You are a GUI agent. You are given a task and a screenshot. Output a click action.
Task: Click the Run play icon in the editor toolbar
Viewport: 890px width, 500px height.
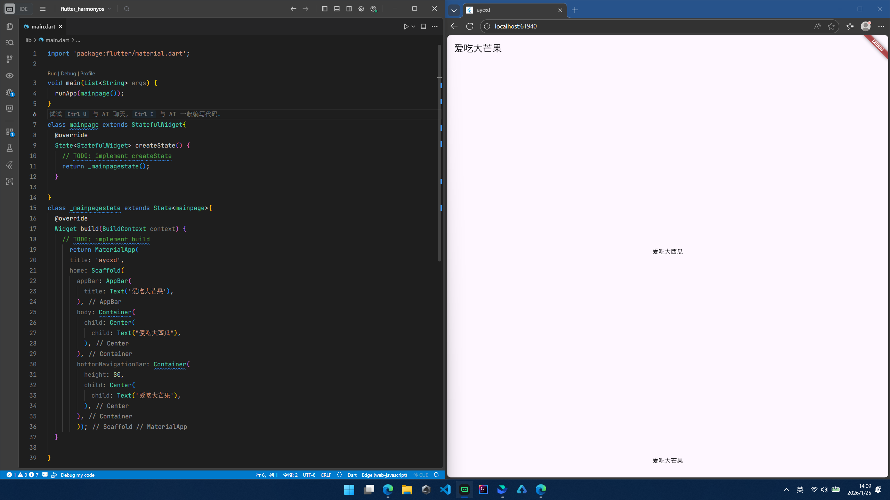click(406, 26)
